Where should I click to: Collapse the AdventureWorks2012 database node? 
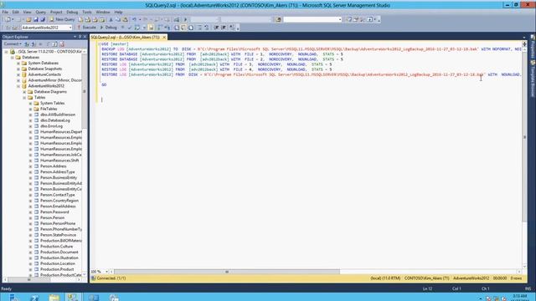[18, 86]
